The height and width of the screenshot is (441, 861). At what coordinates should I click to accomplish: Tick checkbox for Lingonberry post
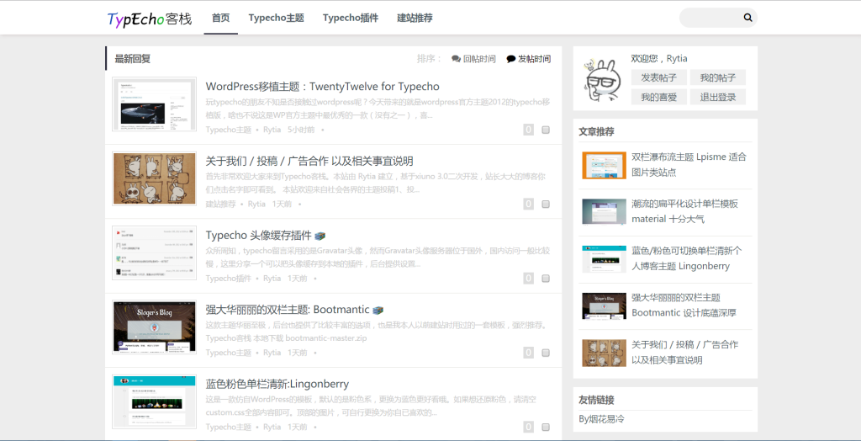click(x=546, y=427)
